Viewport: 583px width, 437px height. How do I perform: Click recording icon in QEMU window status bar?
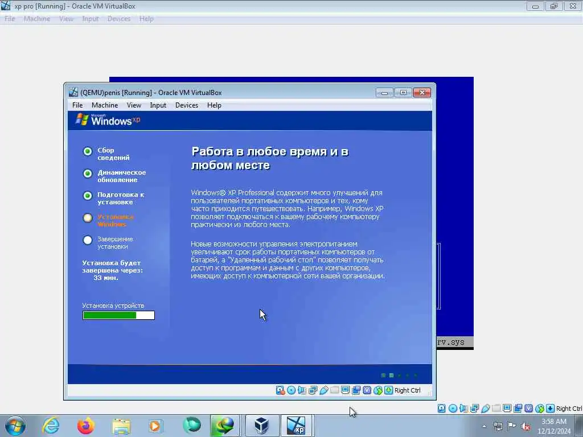pyautogui.click(x=356, y=390)
